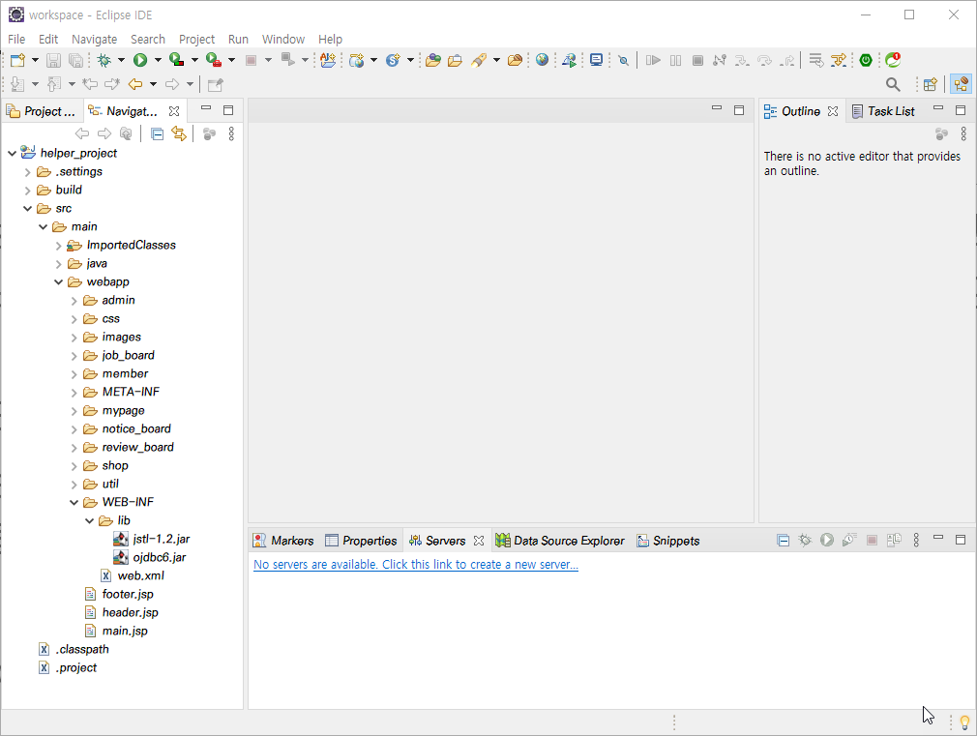Image resolution: width=977 pixels, height=736 pixels.
Task: Expand the build folder
Action: 27,191
